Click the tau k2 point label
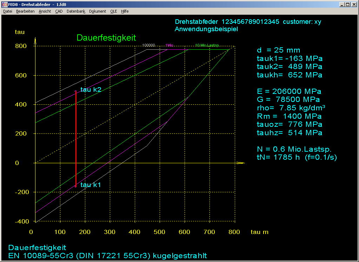Viewport: 359px width, 262px height. point(91,90)
